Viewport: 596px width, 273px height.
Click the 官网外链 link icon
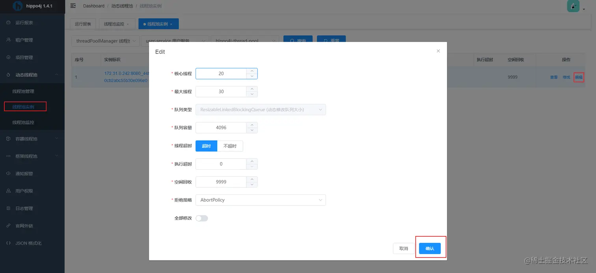click(x=8, y=226)
